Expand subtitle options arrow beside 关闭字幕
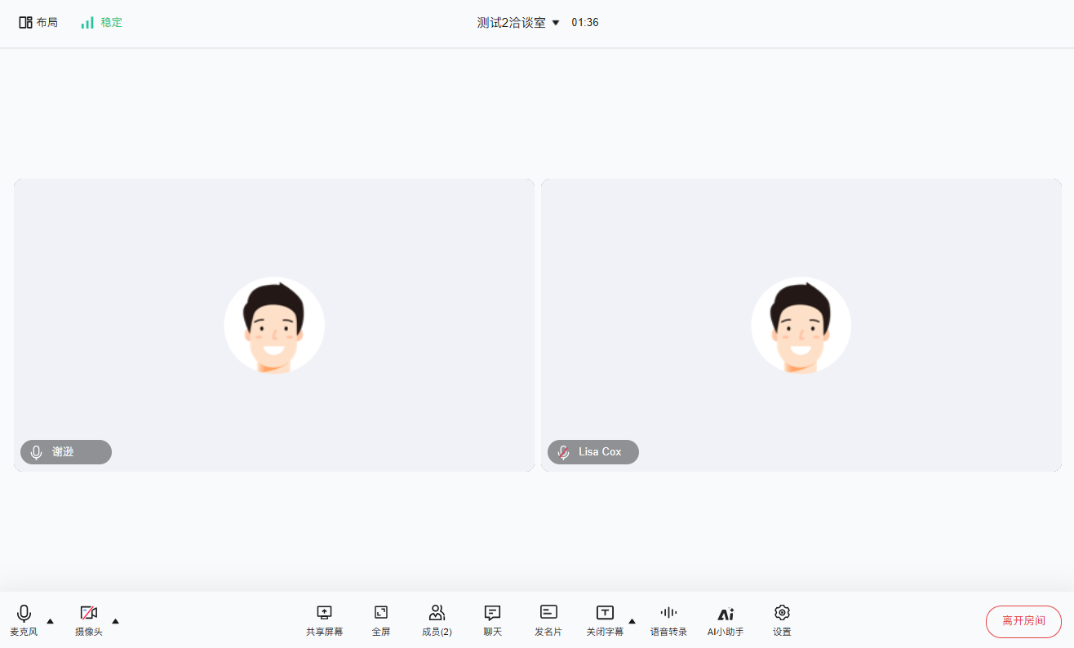1074x648 pixels. [x=632, y=621]
